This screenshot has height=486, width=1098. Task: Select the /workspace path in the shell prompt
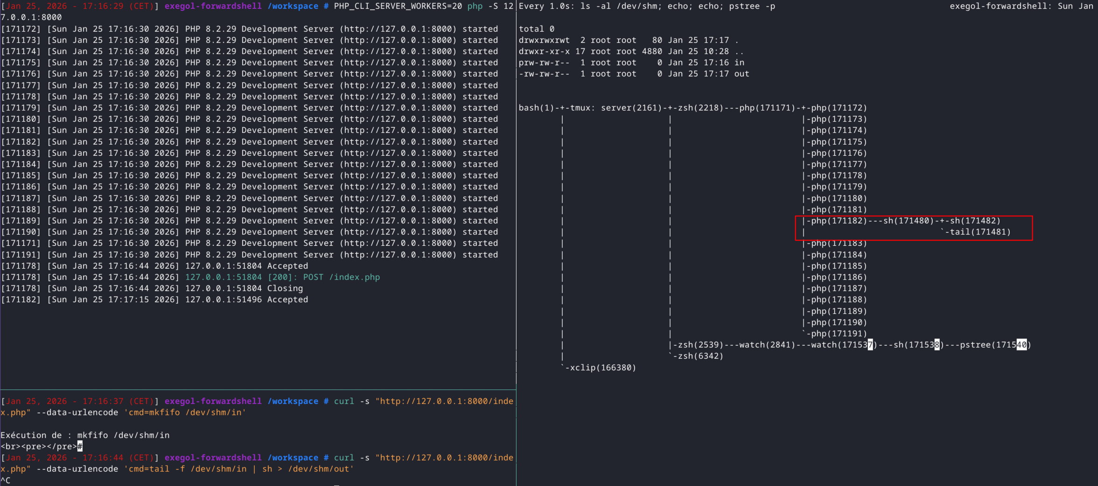click(293, 6)
